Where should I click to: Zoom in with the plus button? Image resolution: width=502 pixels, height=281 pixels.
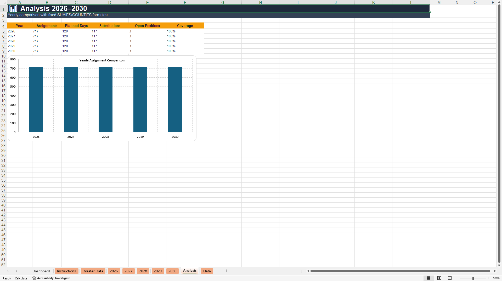click(x=488, y=278)
